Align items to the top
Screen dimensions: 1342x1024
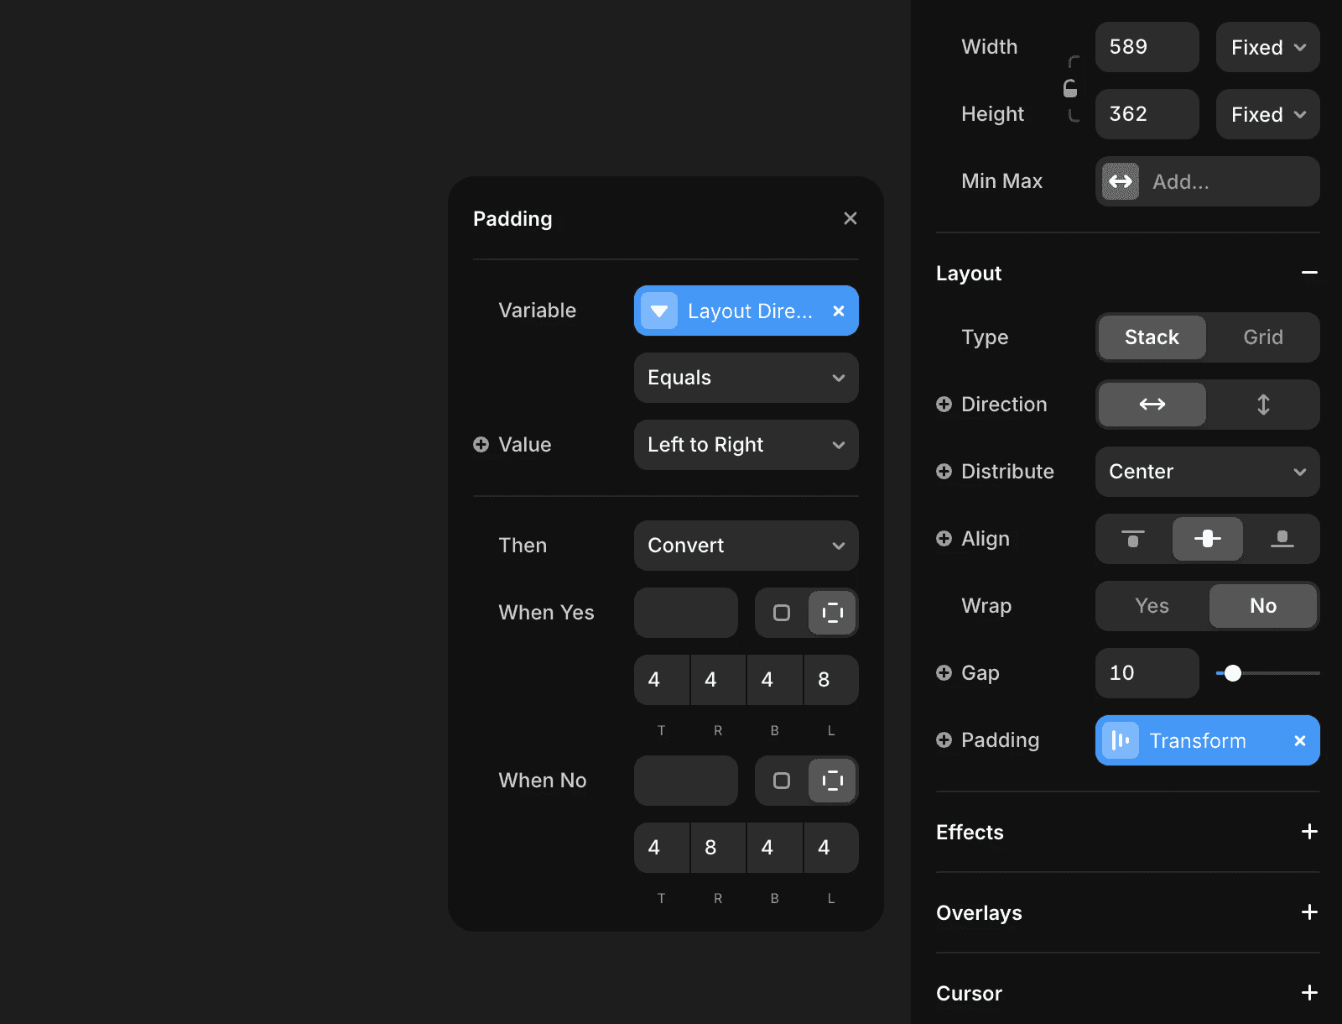(x=1131, y=539)
